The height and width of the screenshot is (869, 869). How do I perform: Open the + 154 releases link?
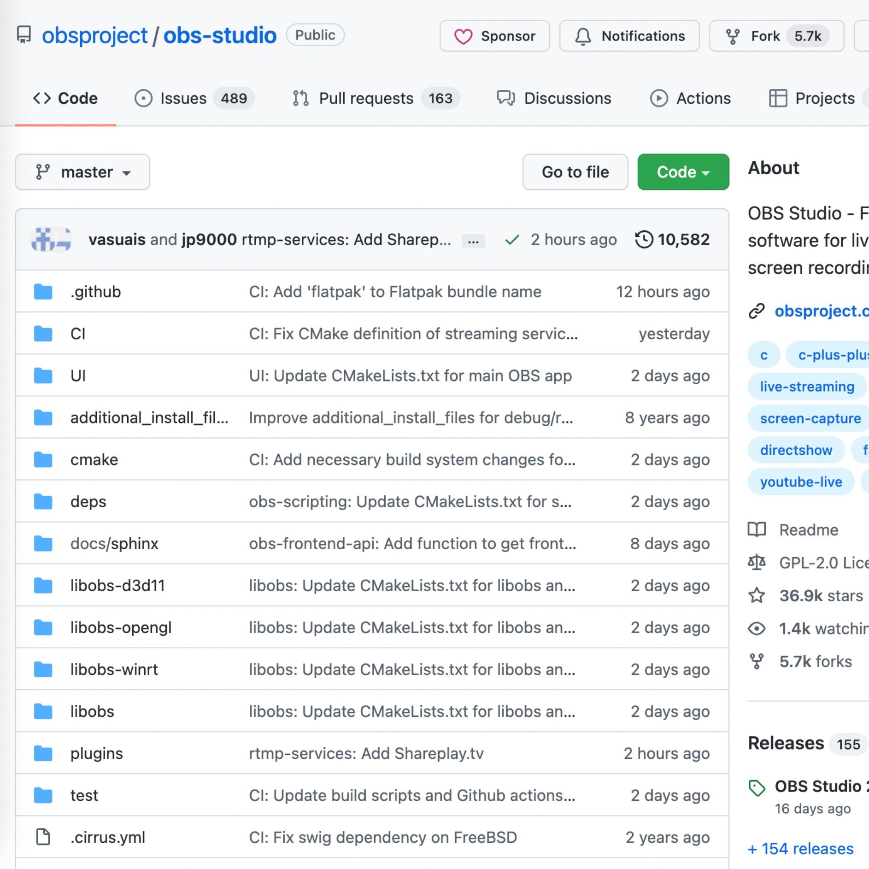click(800, 848)
